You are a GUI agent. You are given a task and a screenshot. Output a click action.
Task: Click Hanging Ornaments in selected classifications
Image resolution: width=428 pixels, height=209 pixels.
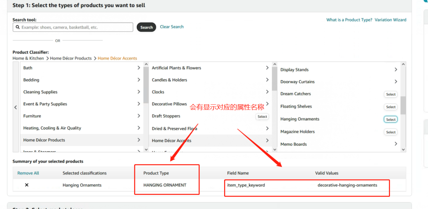[82, 185]
